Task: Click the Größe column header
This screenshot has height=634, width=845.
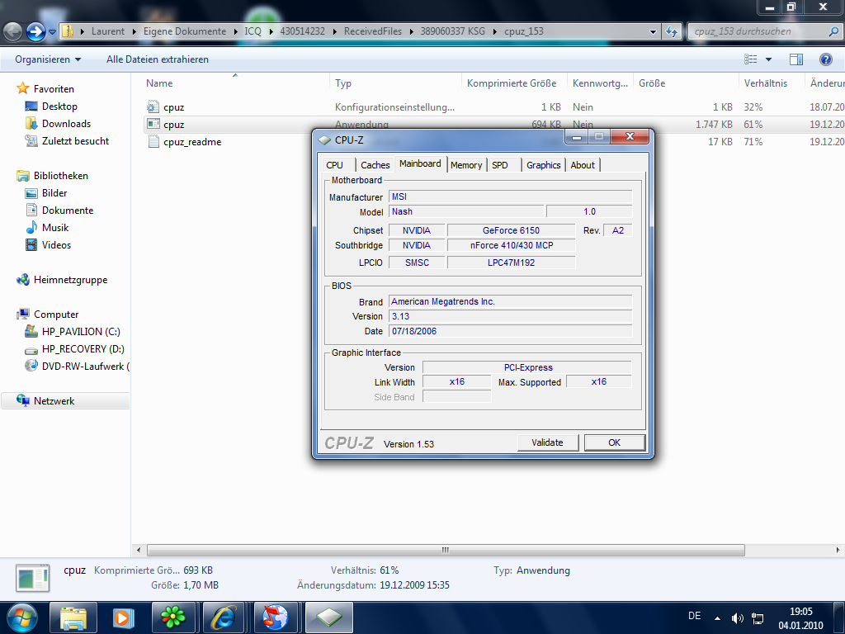Action: [x=652, y=83]
